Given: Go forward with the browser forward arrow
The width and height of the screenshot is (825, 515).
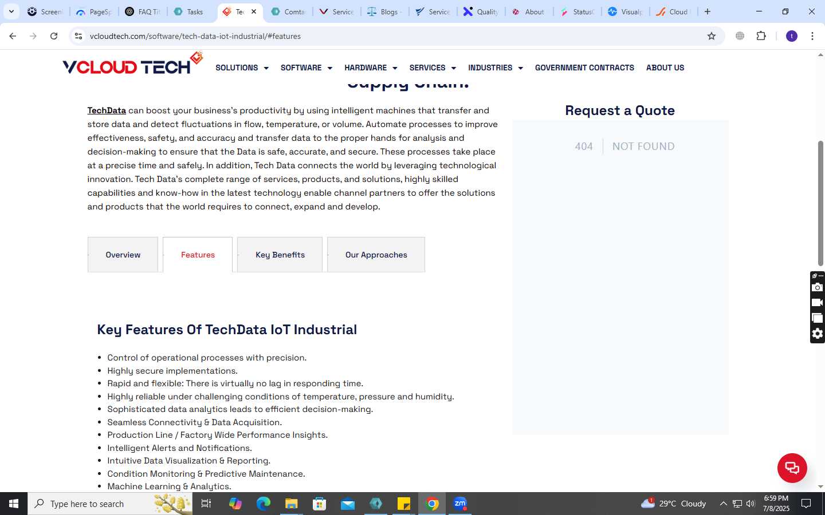Looking at the screenshot, I should click(33, 36).
